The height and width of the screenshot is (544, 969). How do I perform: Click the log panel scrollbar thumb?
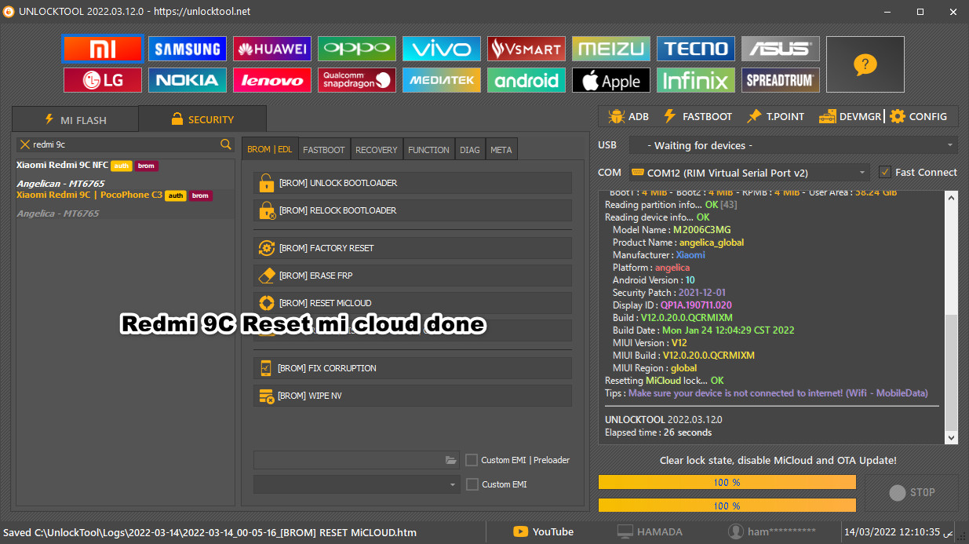click(x=952, y=371)
